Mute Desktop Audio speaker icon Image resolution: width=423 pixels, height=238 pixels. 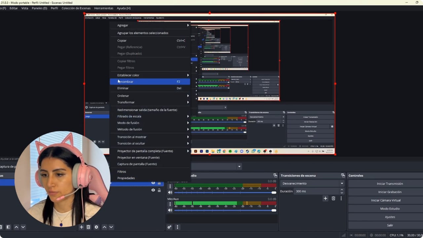[x=170, y=192]
